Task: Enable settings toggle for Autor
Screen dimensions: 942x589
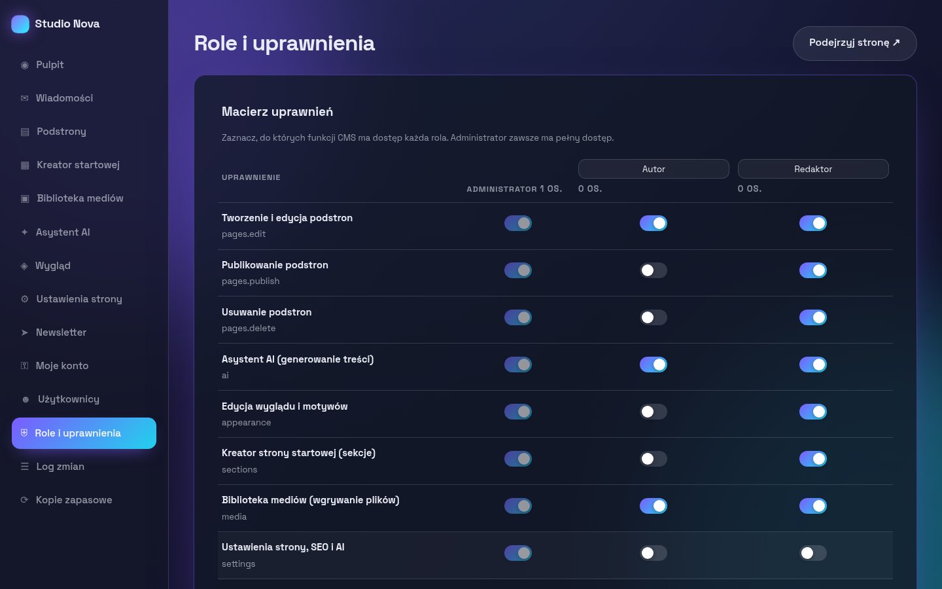Action: 654,553
